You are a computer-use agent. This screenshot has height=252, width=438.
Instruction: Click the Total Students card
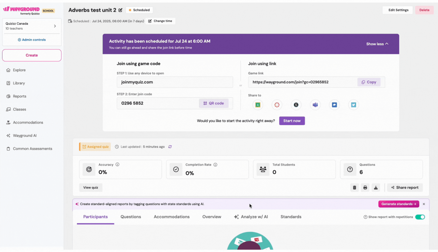(294, 169)
